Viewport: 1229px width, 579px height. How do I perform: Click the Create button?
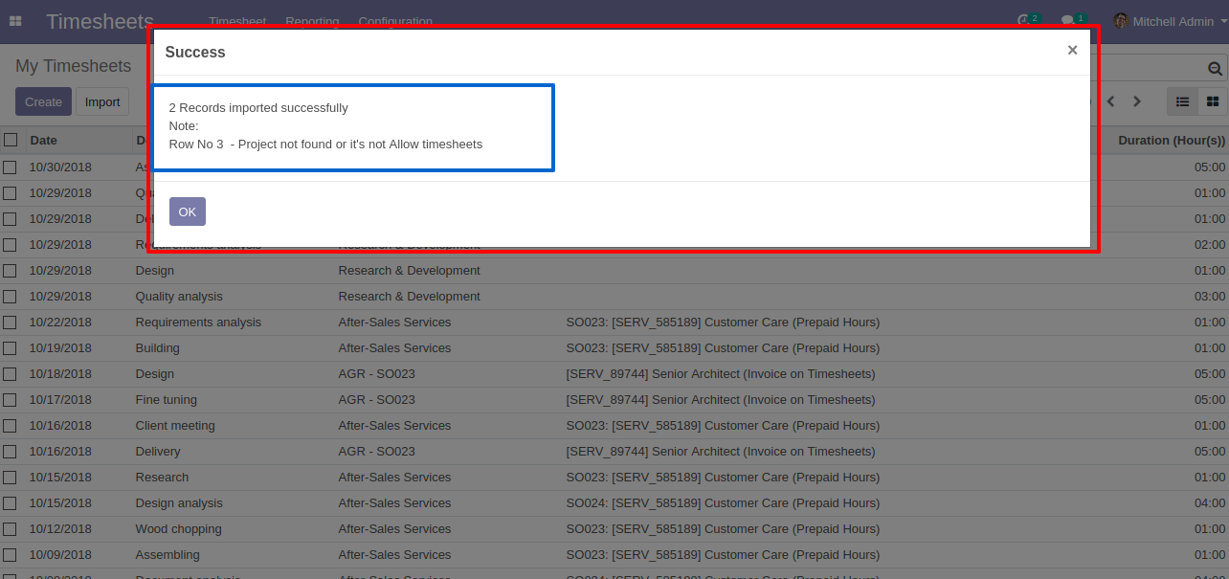pyautogui.click(x=43, y=101)
